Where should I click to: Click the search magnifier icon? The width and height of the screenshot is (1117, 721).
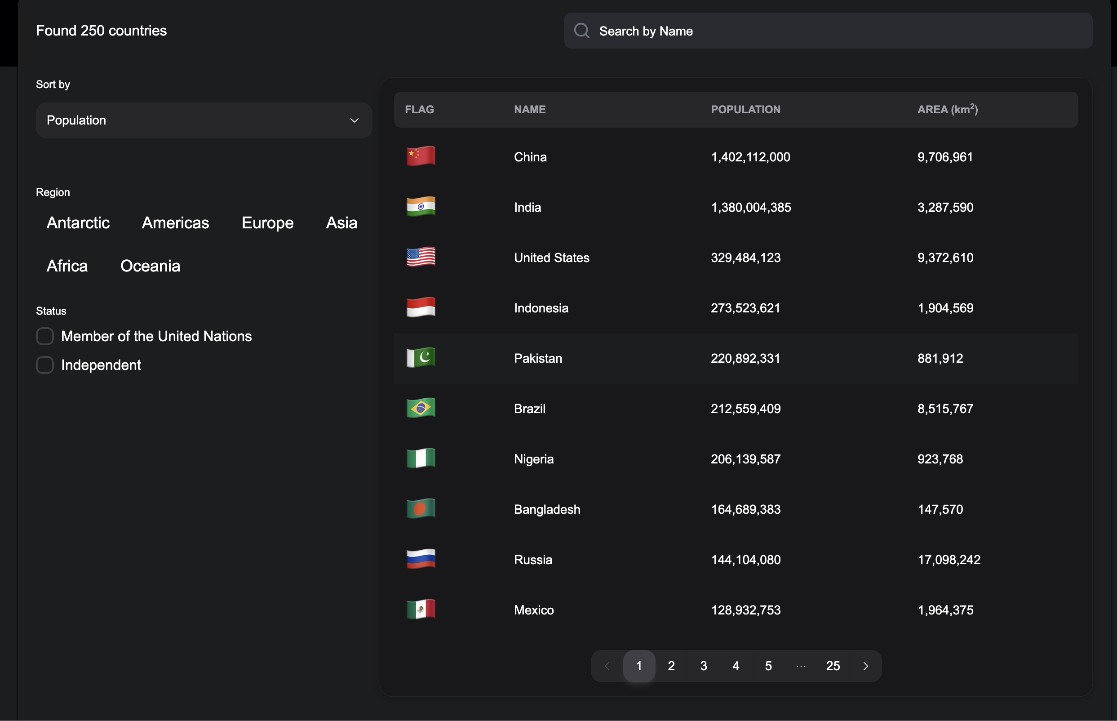pos(581,31)
